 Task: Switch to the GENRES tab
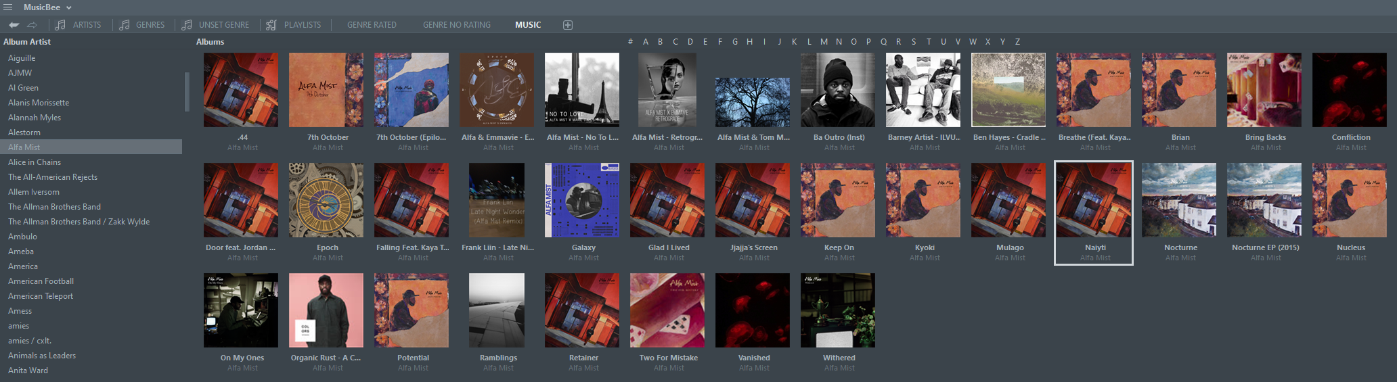[x=150, y=25]
